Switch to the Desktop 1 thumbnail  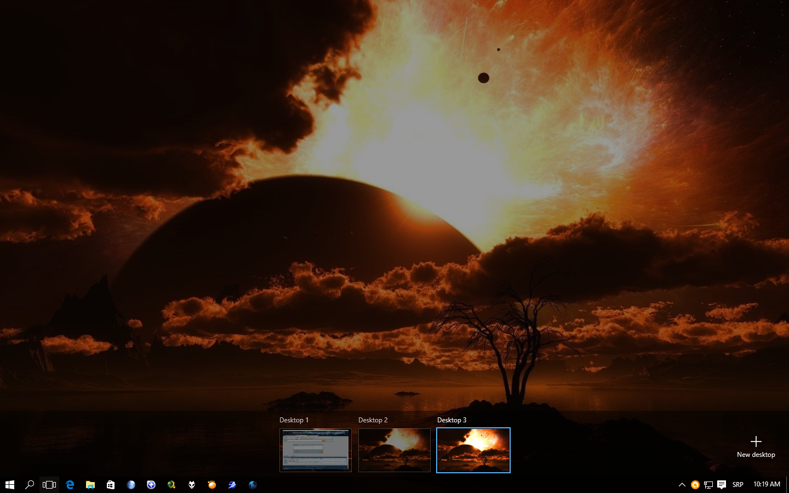pyautogui.click(x=316, y=450)
